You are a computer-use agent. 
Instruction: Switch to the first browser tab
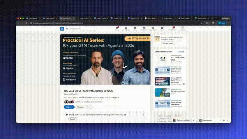click(x=33, y=18)
